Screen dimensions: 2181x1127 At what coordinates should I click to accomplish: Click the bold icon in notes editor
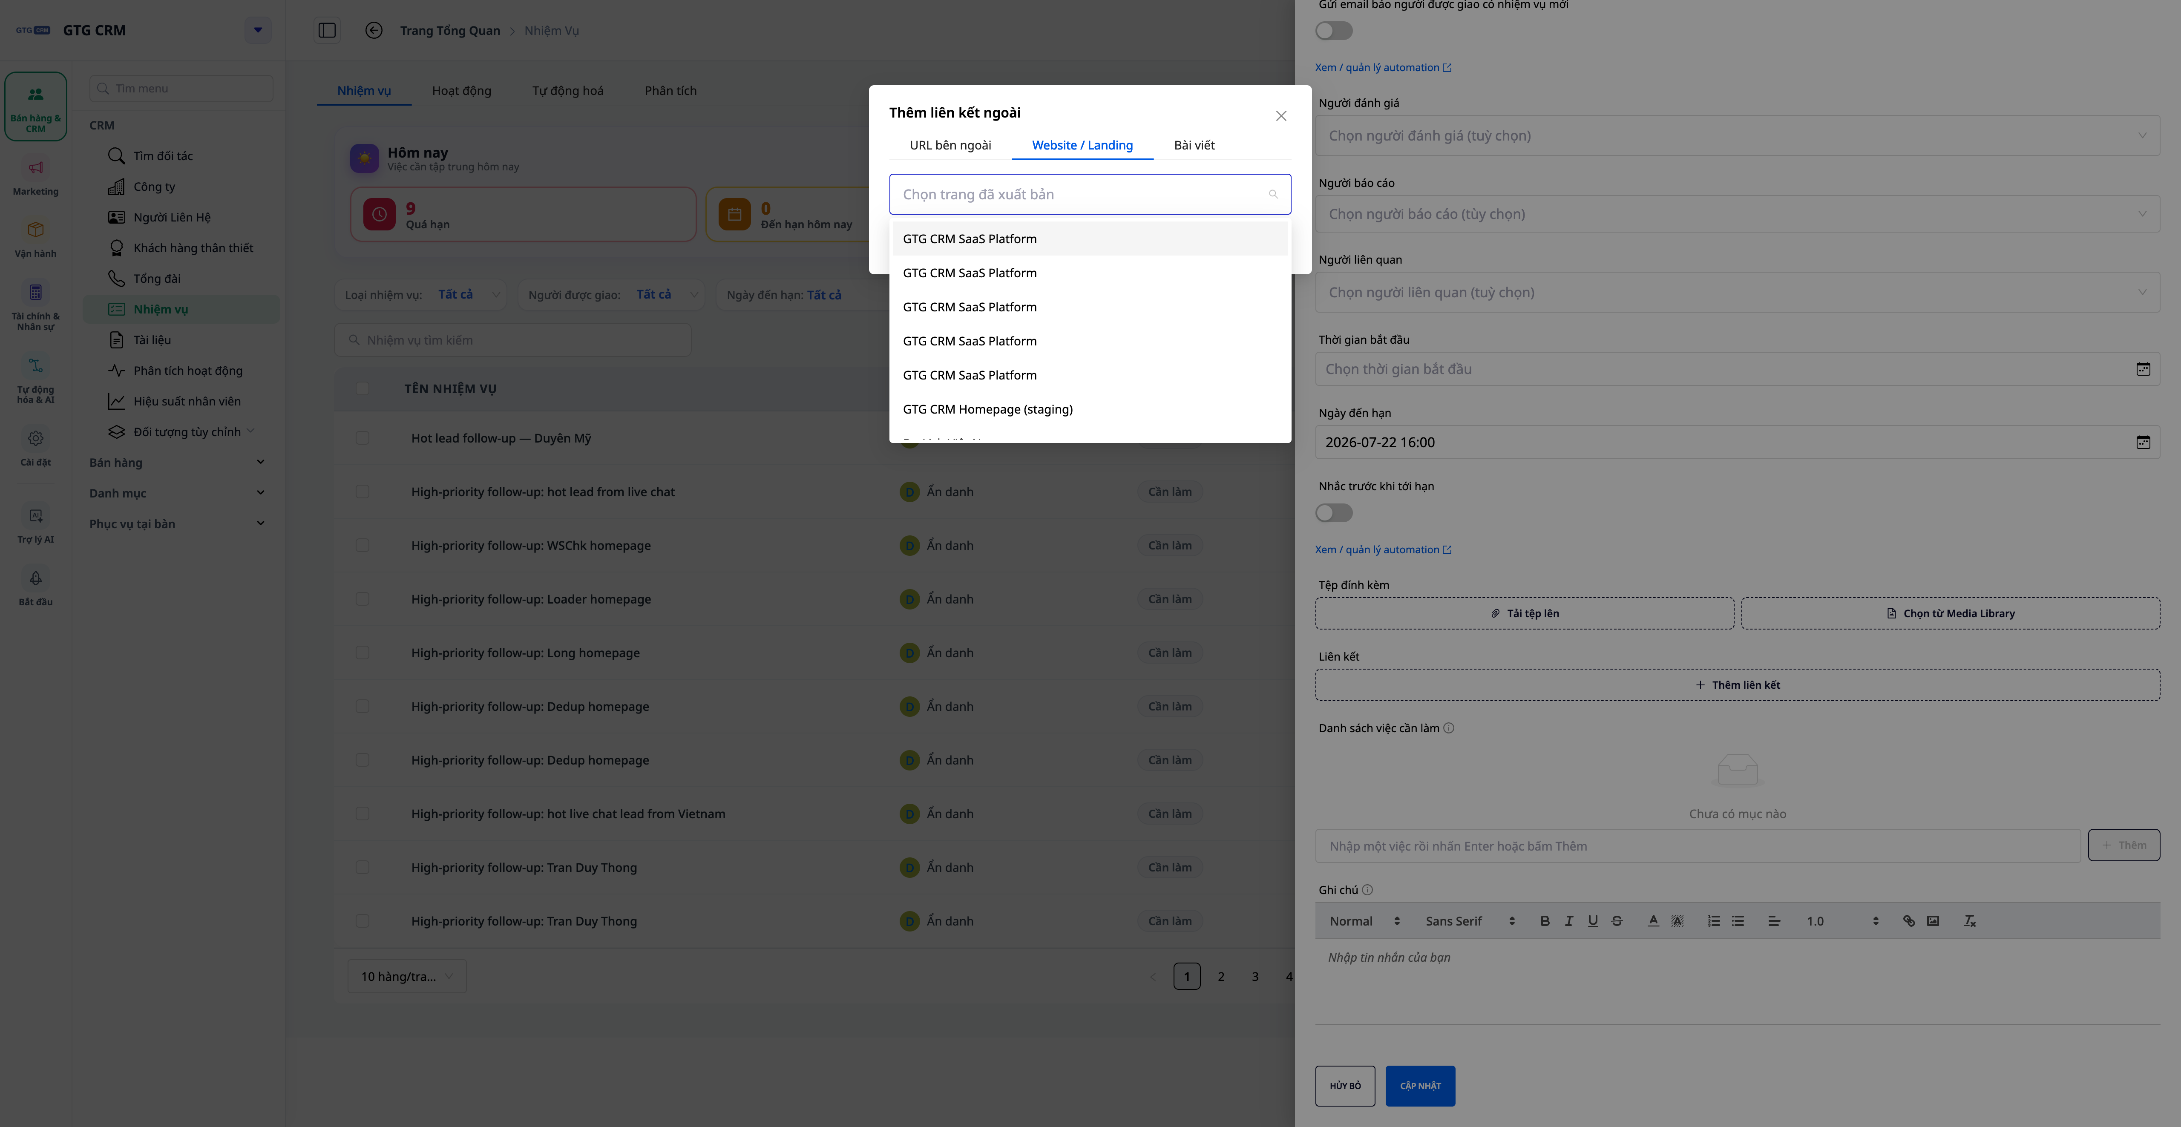point(1544,920)
